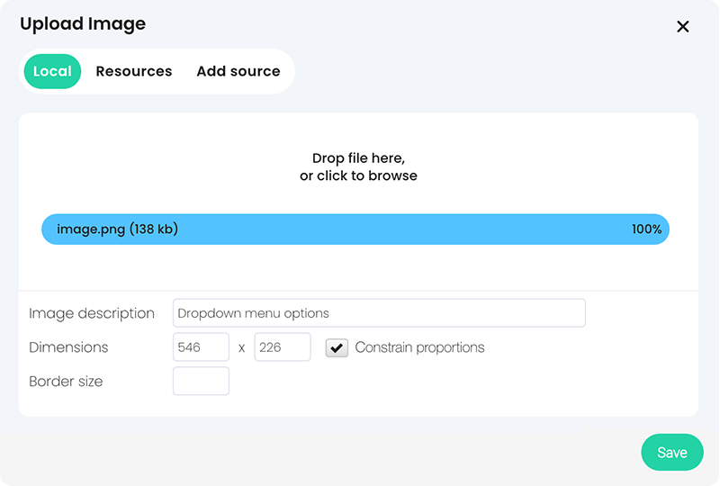Switch to the Local tab
This screenshot has height=486, width=720.
coord(52,71)
